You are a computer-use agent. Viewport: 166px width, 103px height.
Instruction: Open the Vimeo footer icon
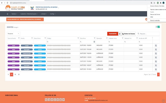pos(63,100)
